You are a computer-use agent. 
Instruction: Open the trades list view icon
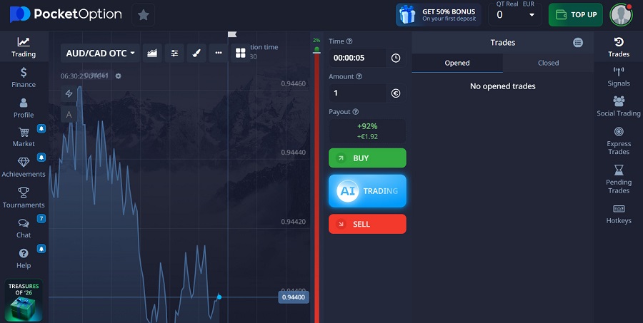pos(578,42)
